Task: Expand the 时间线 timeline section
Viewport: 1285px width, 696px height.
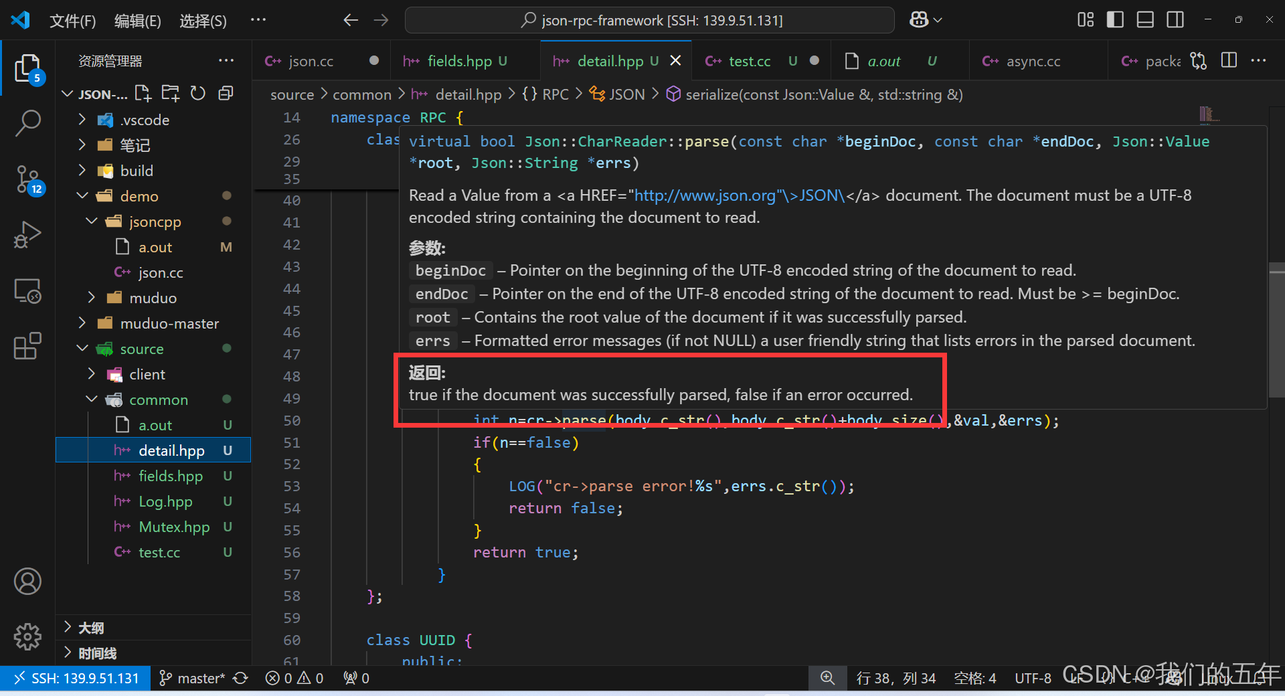Action: coord(153,652)
